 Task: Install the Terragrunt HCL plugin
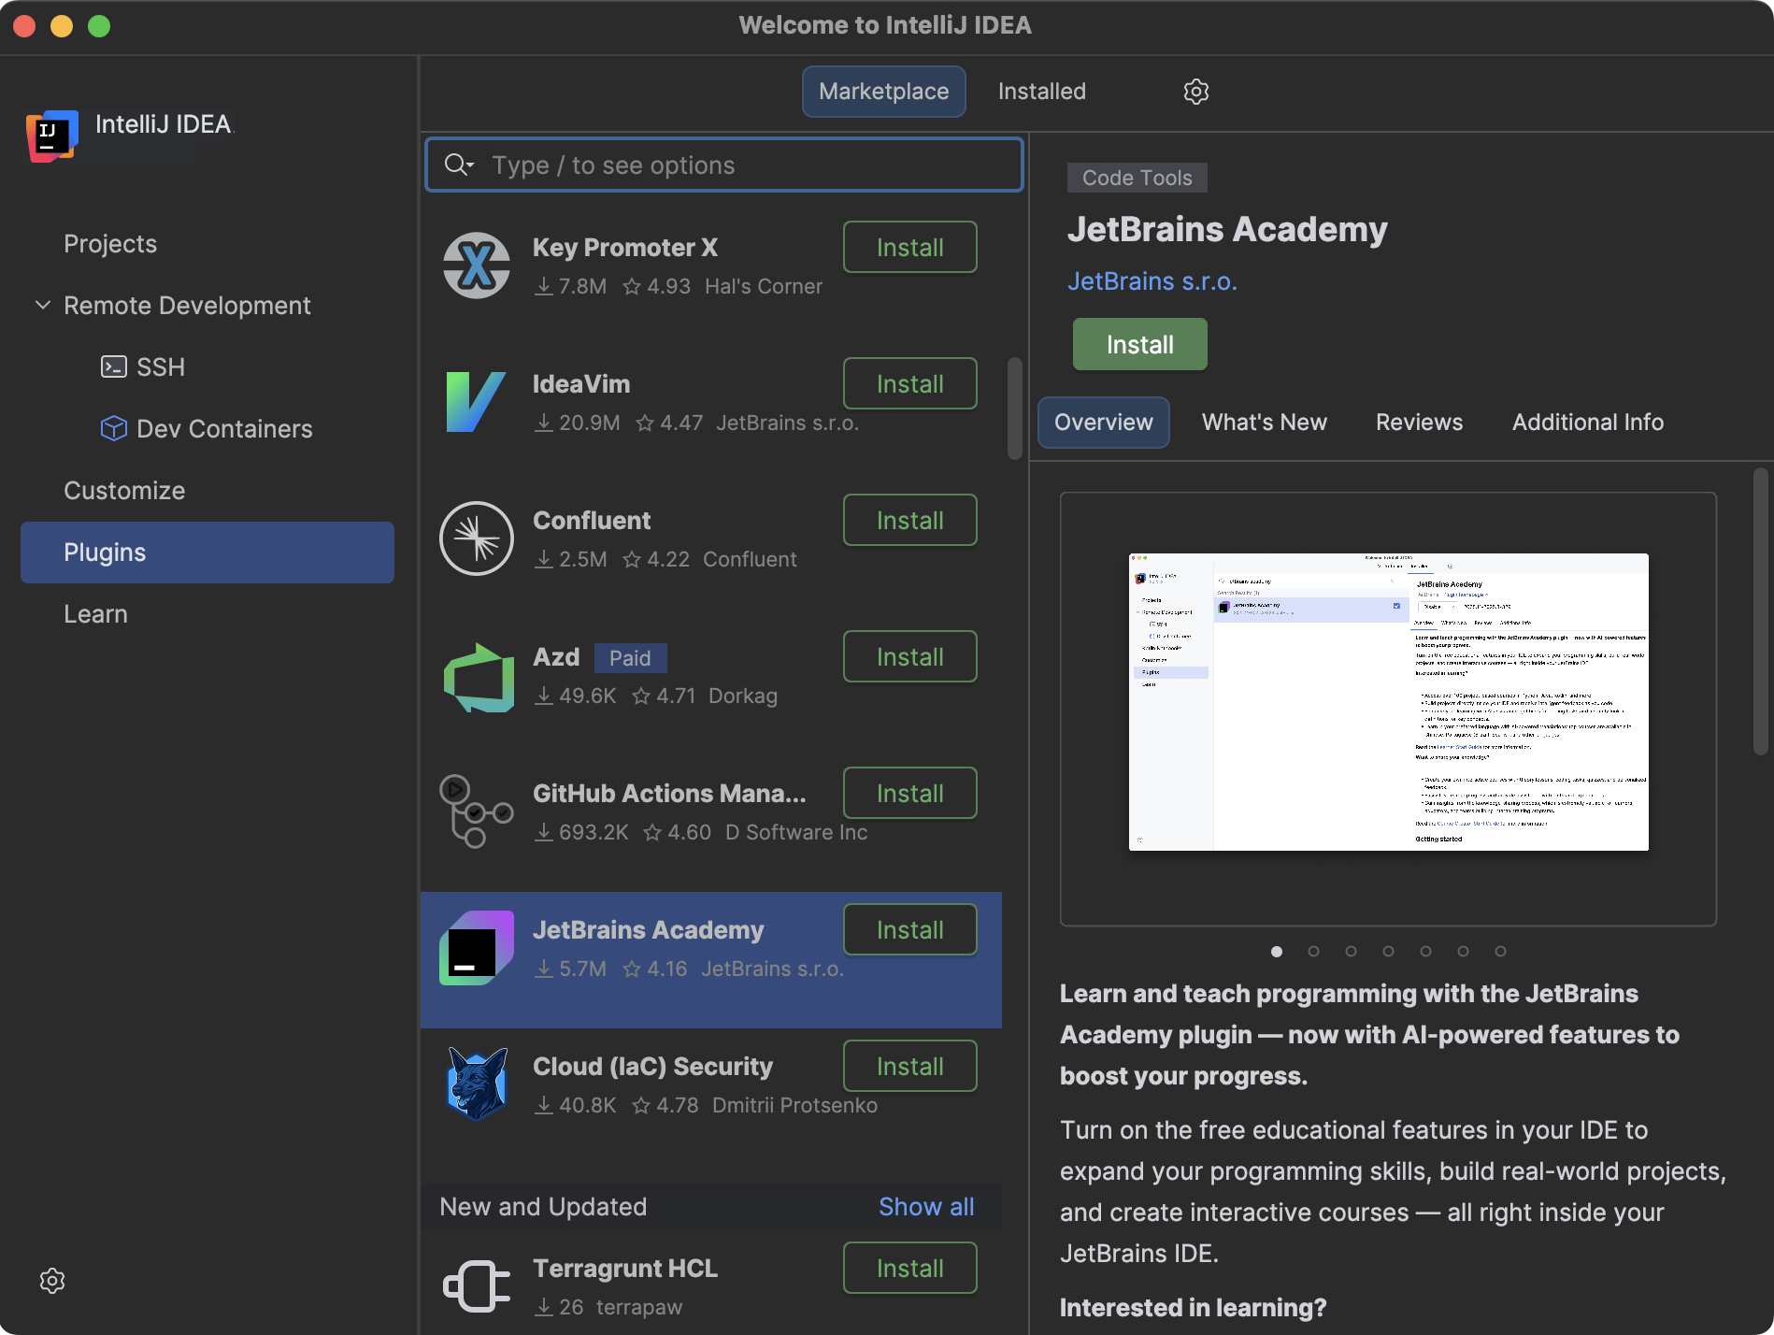tap(909, 1269)
